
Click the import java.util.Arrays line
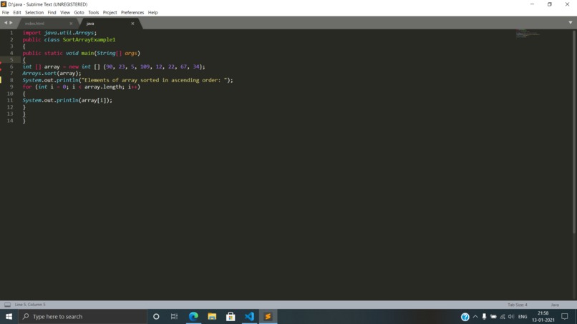pyautogui.click(x=59, y=33)
